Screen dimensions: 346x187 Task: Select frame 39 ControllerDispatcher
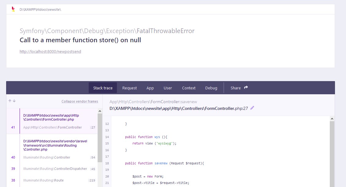click(x=52, y=169)
